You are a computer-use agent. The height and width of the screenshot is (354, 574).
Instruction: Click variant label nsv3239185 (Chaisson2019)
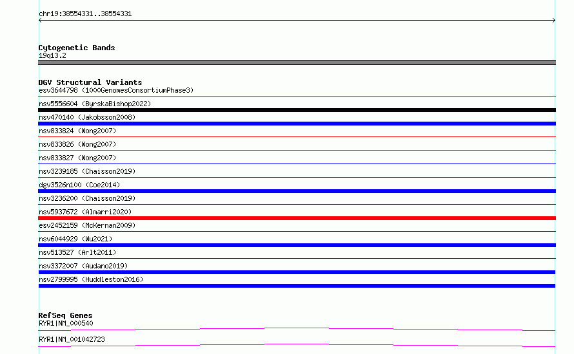[x=87, y=171]
